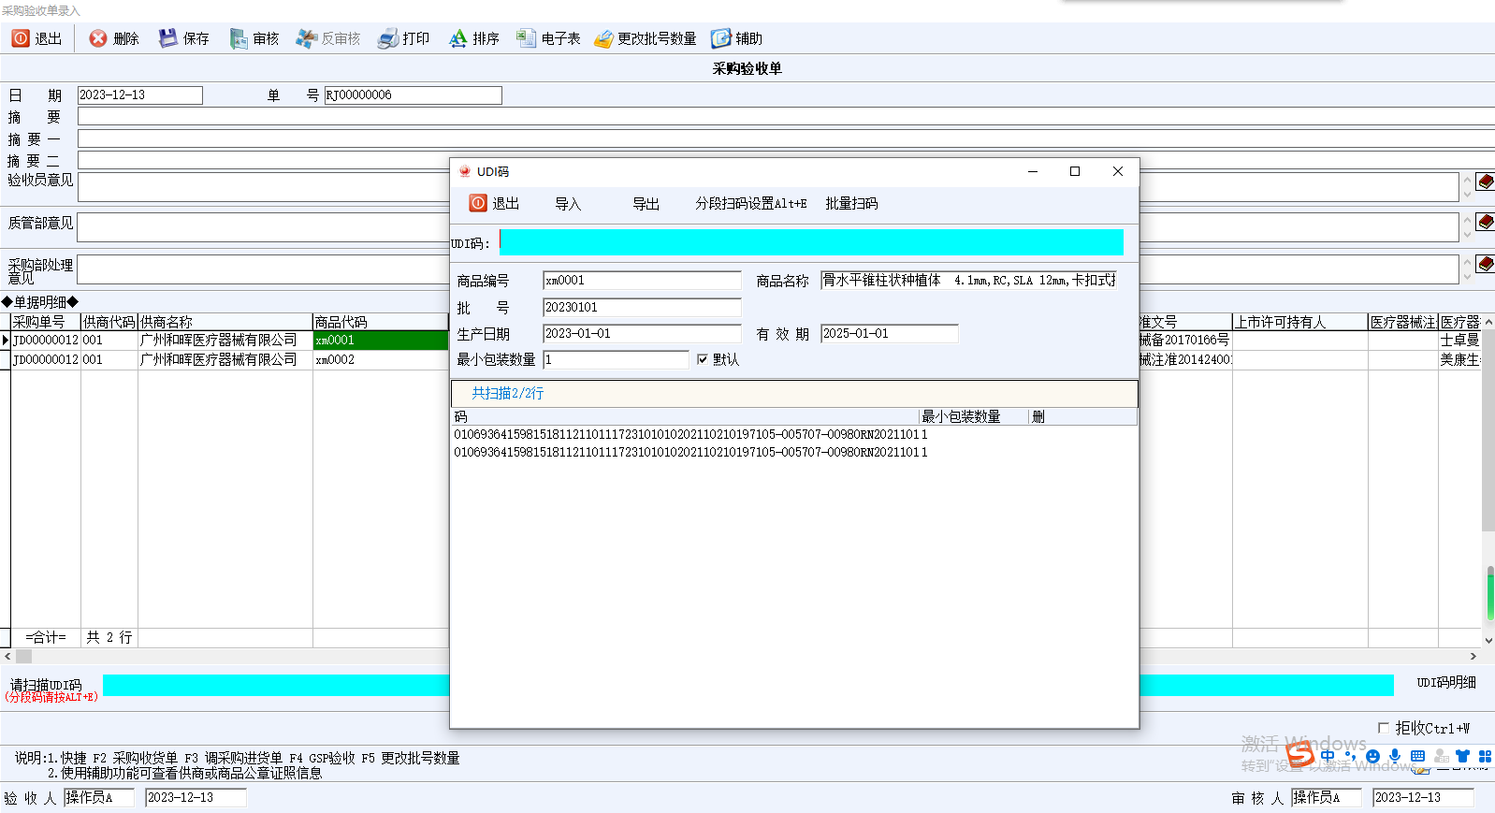Click the up arrow of 验收员意见 text box

[1467, 179]
